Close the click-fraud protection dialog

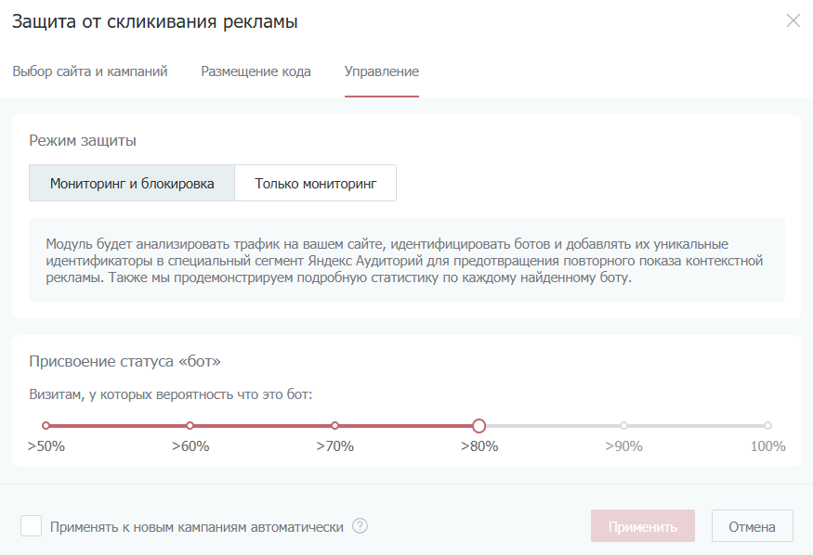click(x=793, y=21)
